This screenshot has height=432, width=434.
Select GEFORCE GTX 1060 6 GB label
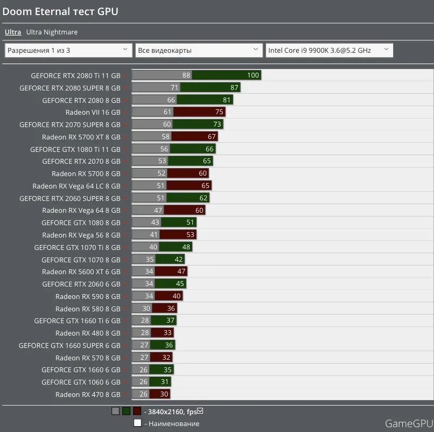tap(81, 382)
